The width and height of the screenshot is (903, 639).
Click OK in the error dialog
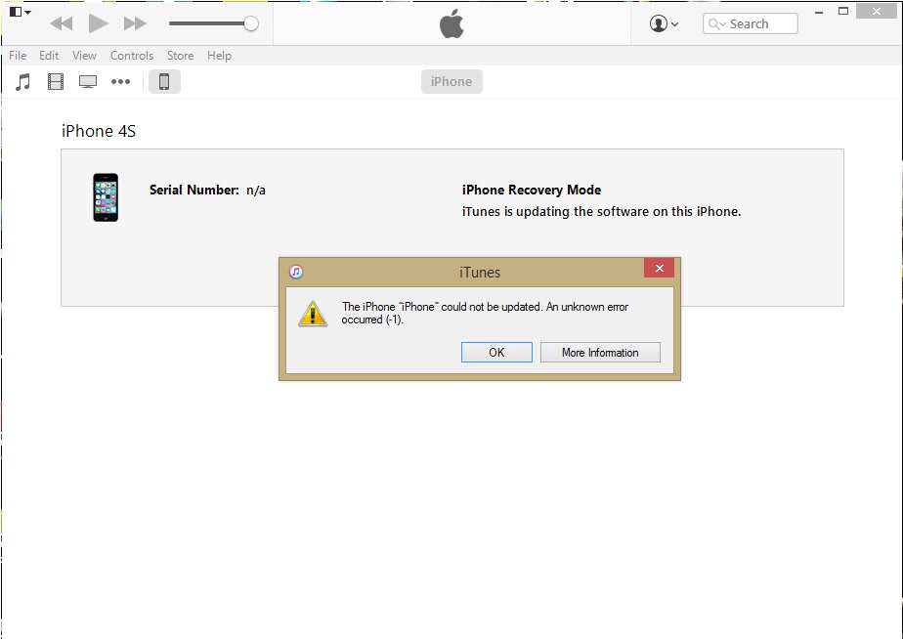click(x=496, y=353)
